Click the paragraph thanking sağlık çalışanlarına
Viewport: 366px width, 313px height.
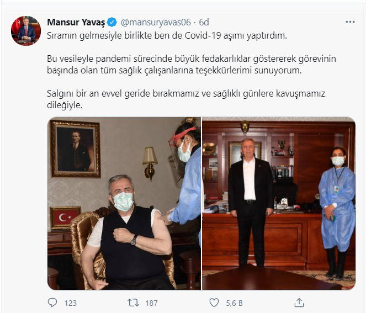click(x=192, y=65)
